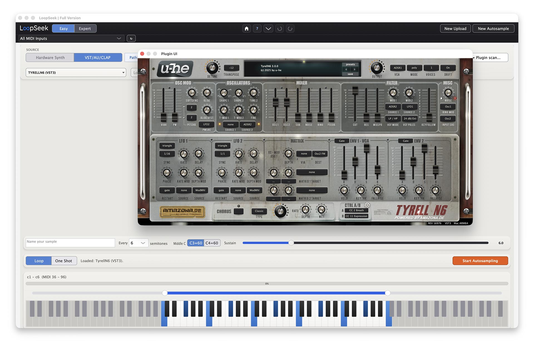This screenshot has height=346, width=534.
Task: Click the New Autosample button
Action: pos(493,29)
